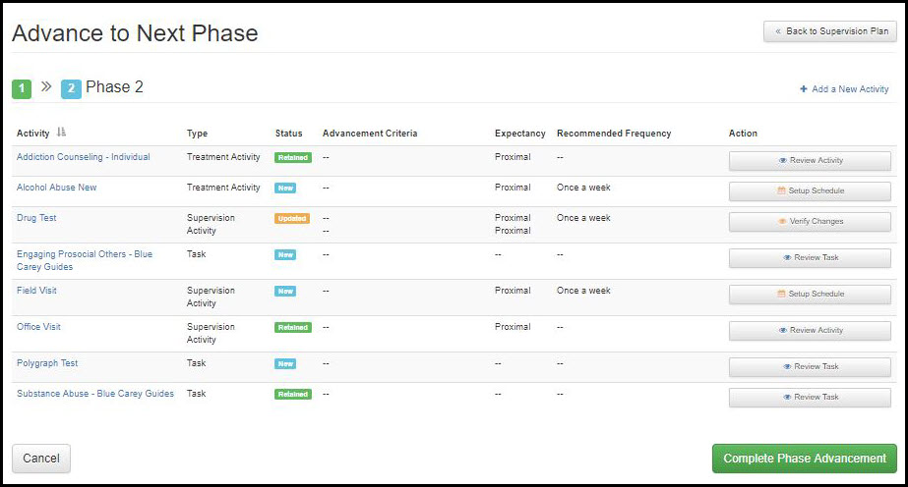Click the New badge for Polygraph Test
This screenshot has height=487, width=908.
(284, 364)
